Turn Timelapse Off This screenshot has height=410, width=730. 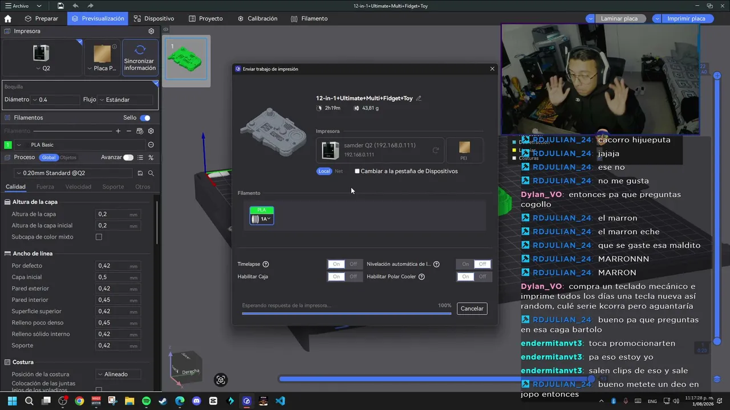353,264
